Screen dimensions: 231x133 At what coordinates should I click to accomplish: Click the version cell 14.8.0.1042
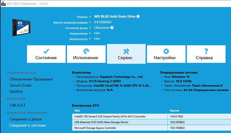point(176,117)
